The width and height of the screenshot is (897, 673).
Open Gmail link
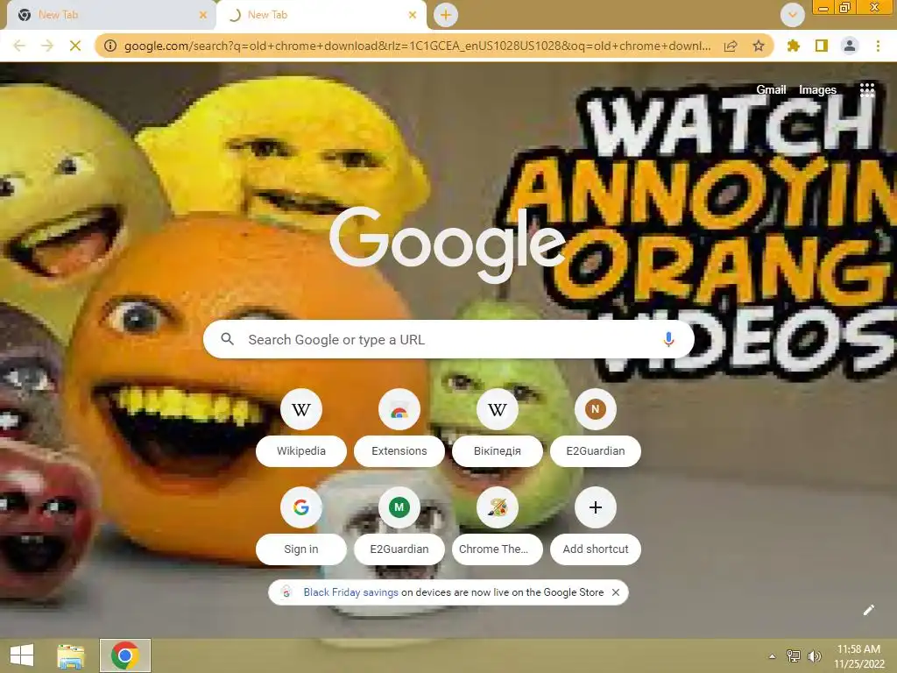(771, 90)
